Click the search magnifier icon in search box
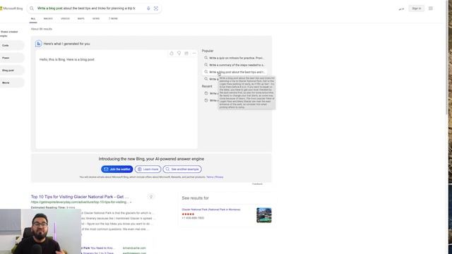 32,8
